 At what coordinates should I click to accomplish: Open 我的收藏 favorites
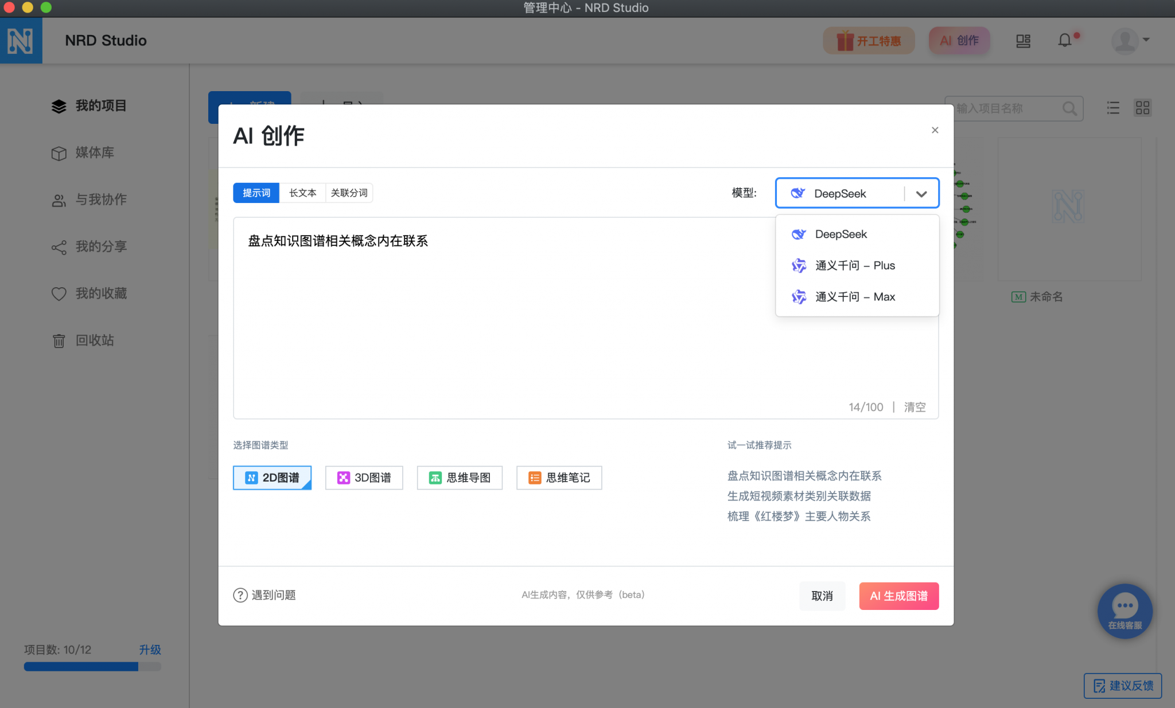pos(102,294)
